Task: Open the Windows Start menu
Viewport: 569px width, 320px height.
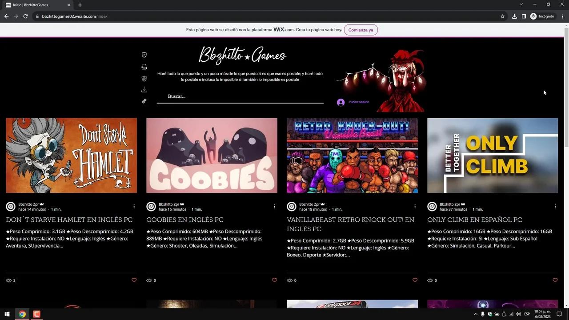Action: [7, 314]
